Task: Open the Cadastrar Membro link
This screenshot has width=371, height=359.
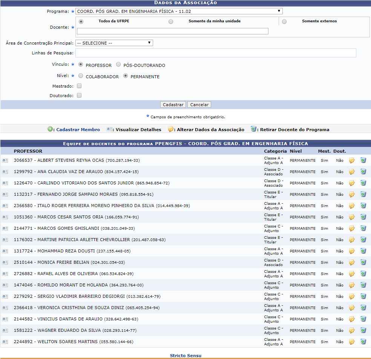Action: (78, 130)
